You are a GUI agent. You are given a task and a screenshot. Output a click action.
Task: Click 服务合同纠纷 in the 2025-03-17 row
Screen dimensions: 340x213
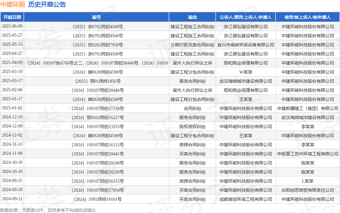[x=192, y=81]
